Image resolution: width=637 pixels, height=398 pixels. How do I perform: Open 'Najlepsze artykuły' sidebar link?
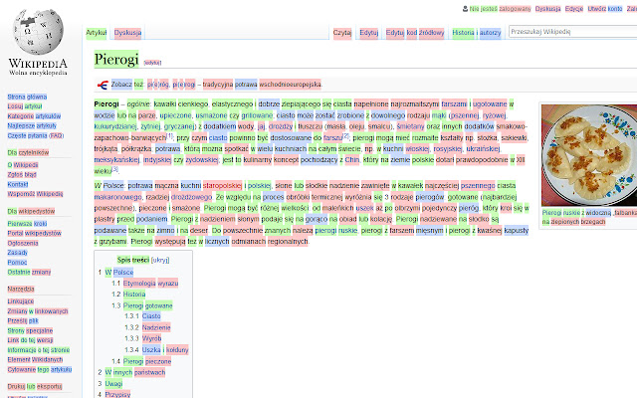pos(32,126)
